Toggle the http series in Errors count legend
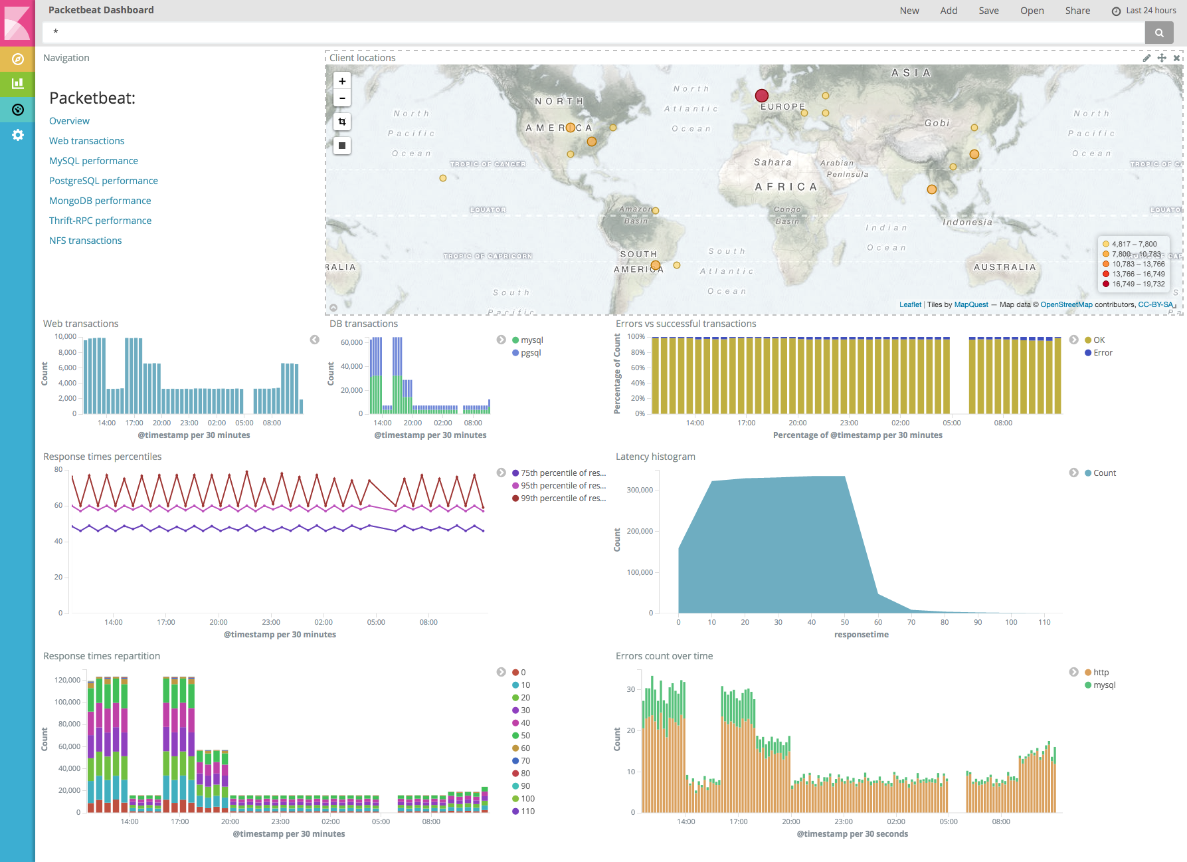Image resolution: width=1187 pixels, height=862 pixels. [1100, 672]
